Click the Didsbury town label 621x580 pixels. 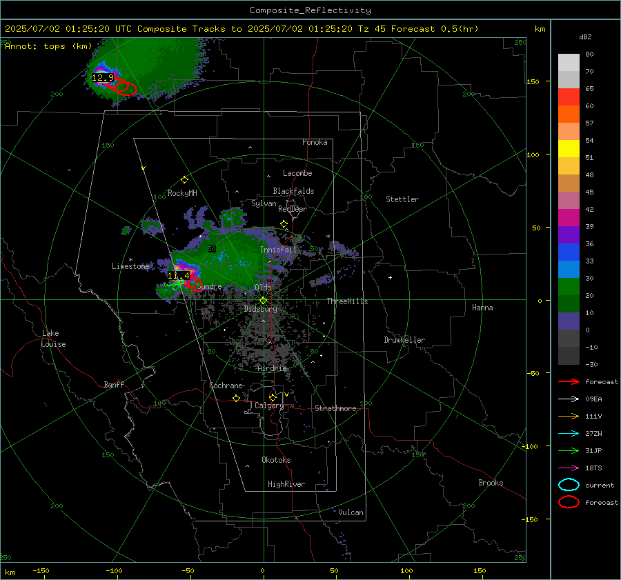[260, 309]
